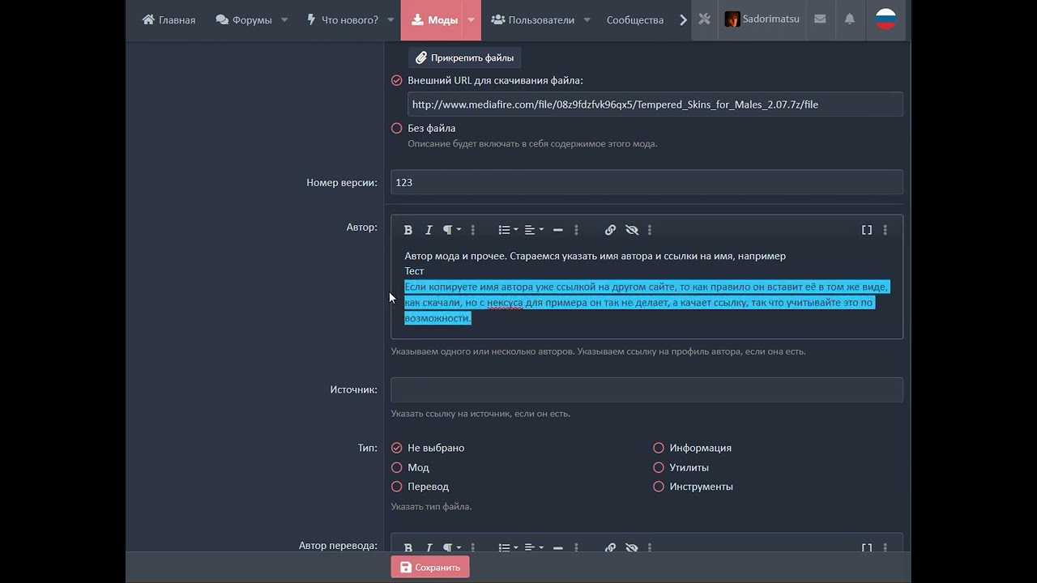Select the Внешний URL для скачивания файла option
The image size is (1037, 583).
(396, 80)
